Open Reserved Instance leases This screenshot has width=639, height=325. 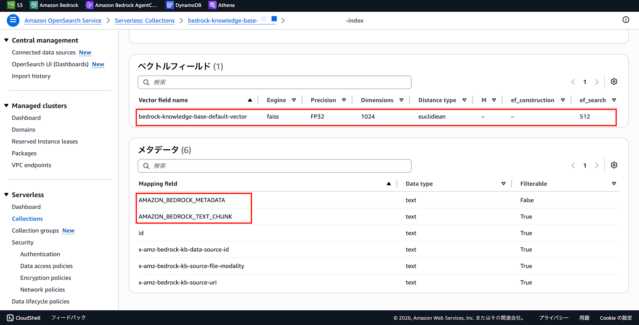point(45,141)
